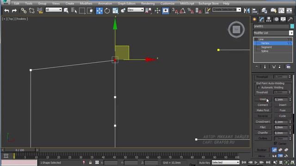Click the Bind to Space Warp icon

[x=40, y=11]
